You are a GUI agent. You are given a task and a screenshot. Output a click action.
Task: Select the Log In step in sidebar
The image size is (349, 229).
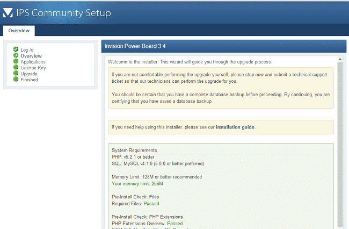(x=27, y=50)
